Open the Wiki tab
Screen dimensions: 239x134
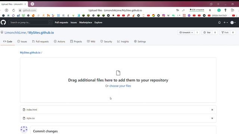pyautogui.click(x=91, y=41)
